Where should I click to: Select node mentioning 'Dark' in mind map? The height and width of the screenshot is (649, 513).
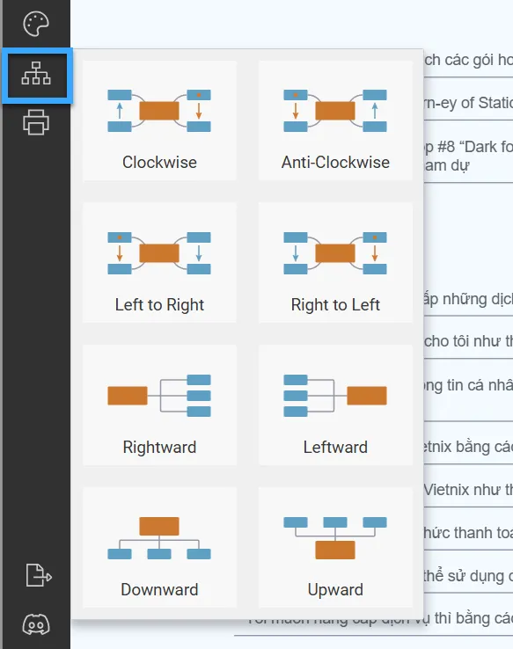(x=468, y=156)
